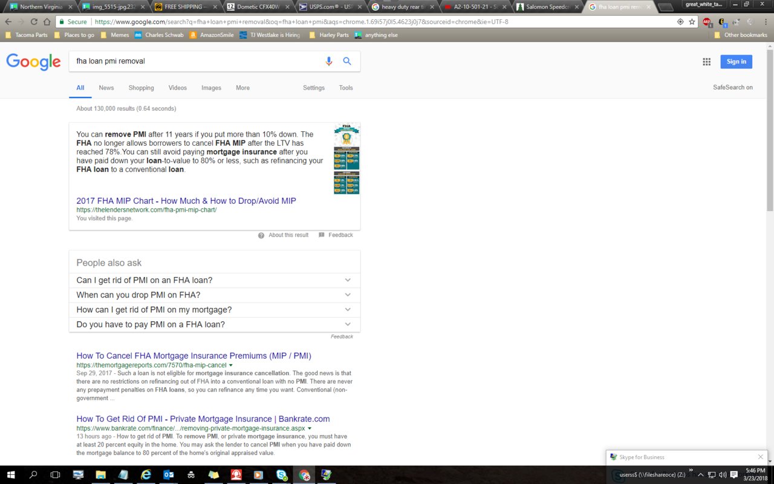774x484 pixels.
Task: Click the 'About this result' link text
Action: click(288, 235)
